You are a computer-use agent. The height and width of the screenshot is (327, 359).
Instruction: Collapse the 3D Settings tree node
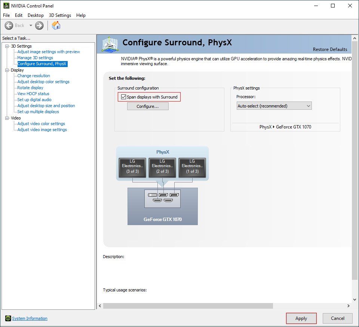point(7,46)
